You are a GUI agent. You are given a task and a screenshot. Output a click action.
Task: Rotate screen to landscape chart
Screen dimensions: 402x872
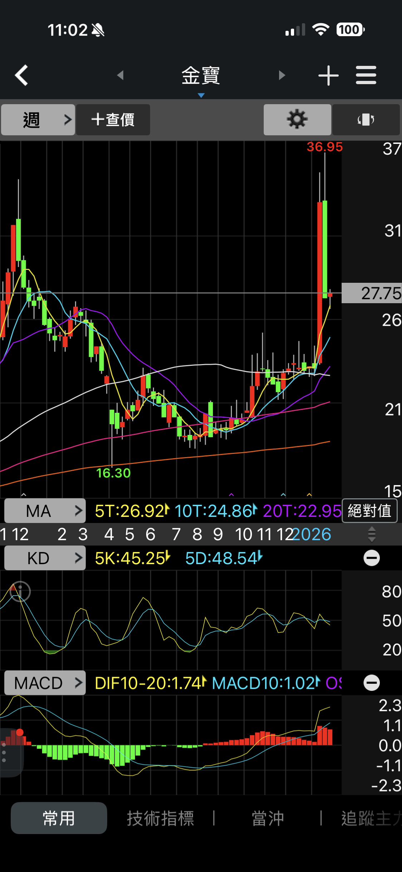point(366,120)
